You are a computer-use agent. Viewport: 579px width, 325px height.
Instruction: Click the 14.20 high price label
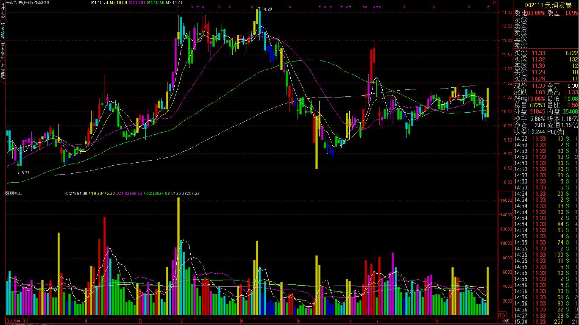pos(266,9)
